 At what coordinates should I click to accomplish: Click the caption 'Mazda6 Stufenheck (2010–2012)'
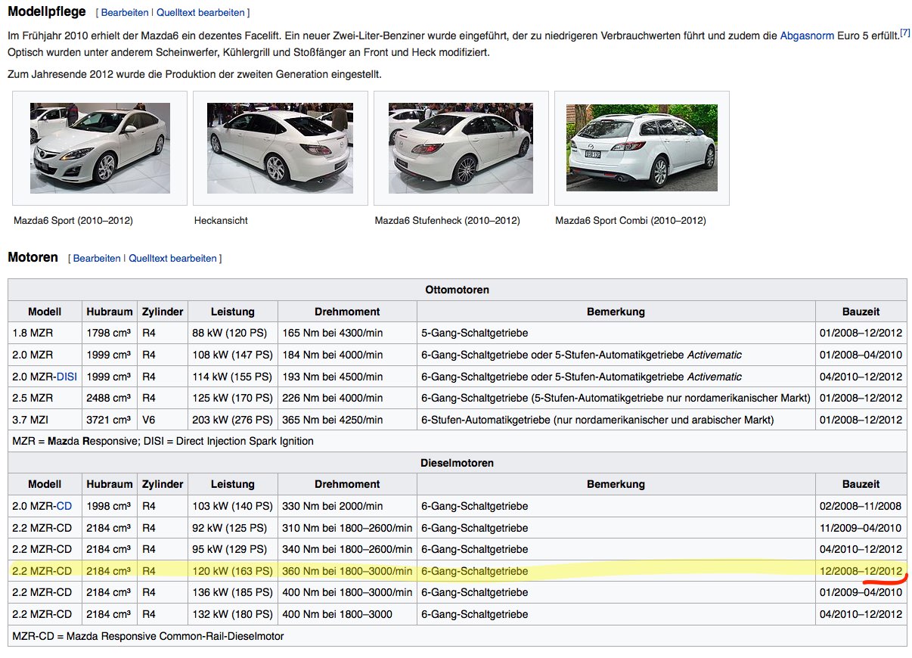click(448, 221)
